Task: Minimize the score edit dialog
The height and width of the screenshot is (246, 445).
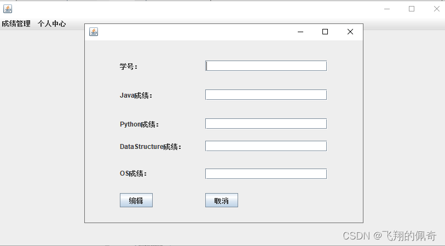Action: 300,32
